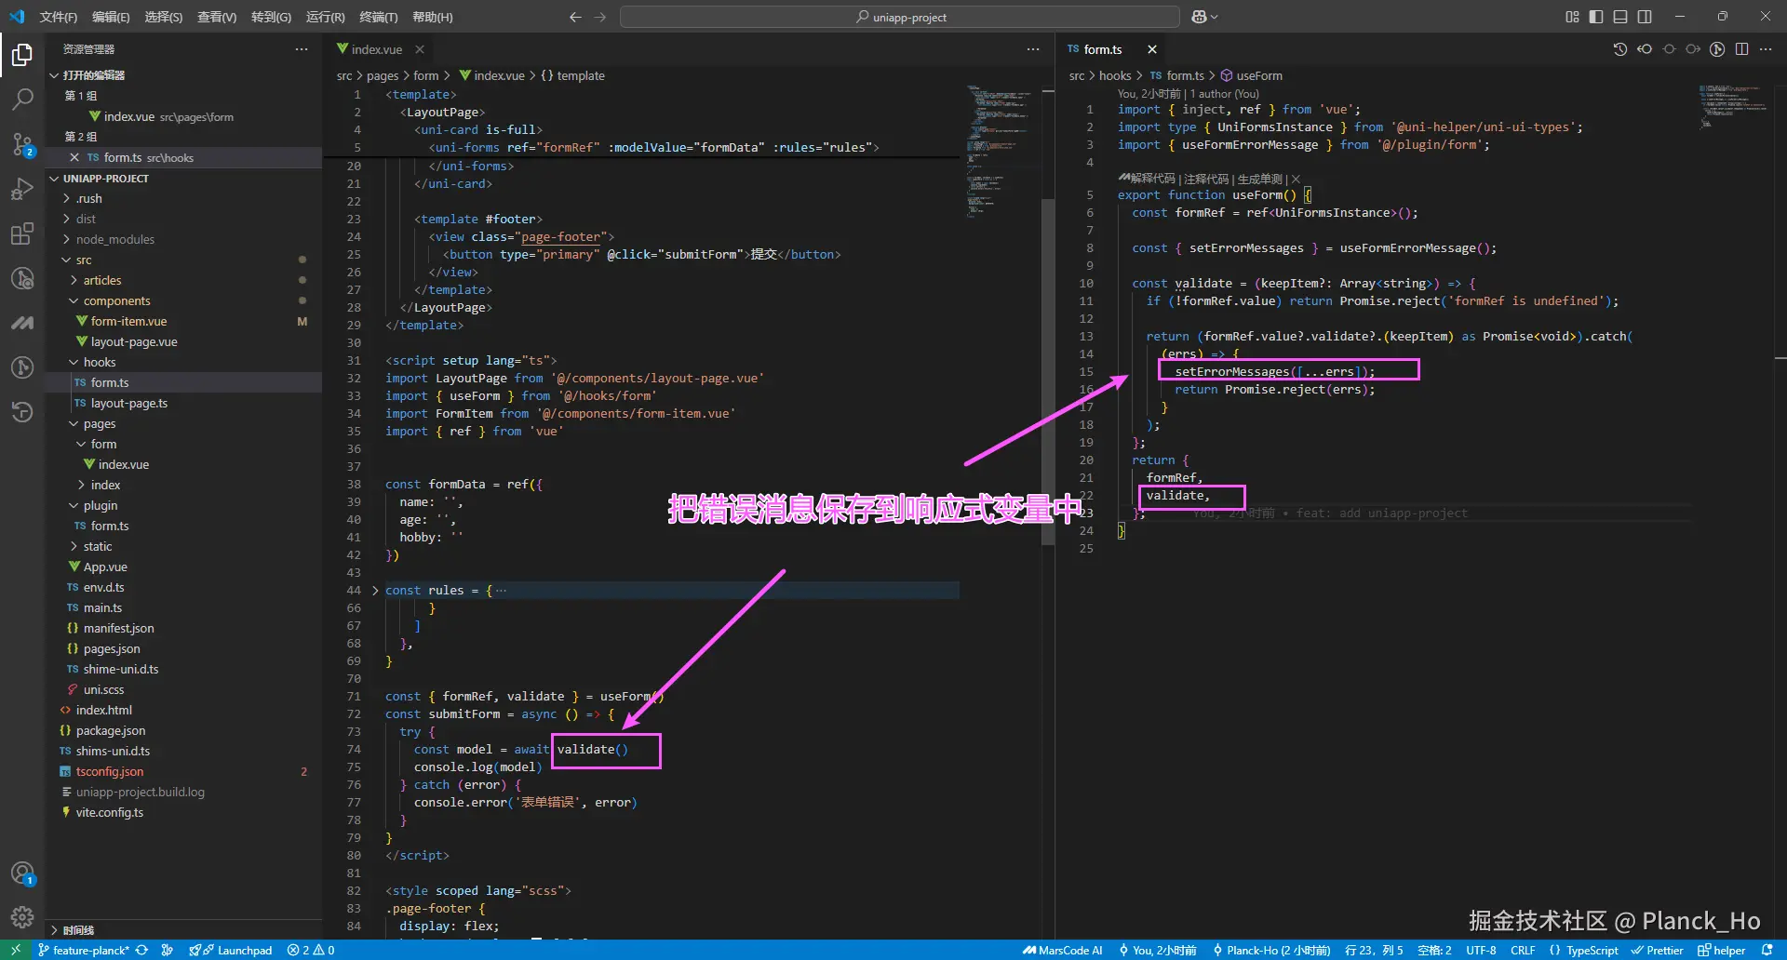Open the Explorer view

22,56
